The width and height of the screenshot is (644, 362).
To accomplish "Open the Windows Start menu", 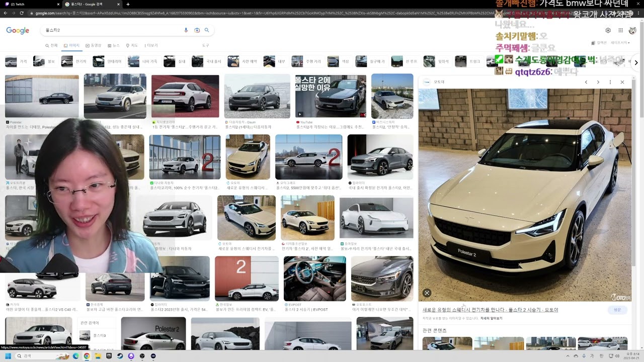I will click(7, 356).
